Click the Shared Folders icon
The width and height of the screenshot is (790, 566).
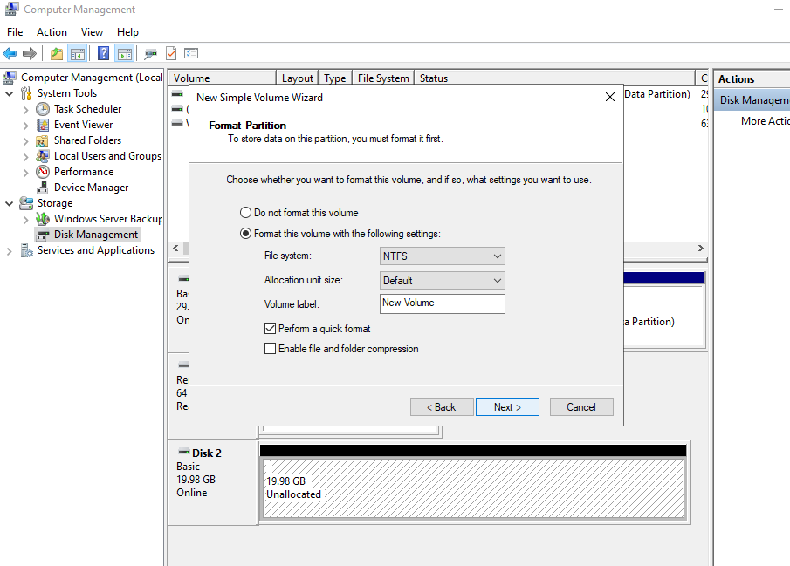42,140
